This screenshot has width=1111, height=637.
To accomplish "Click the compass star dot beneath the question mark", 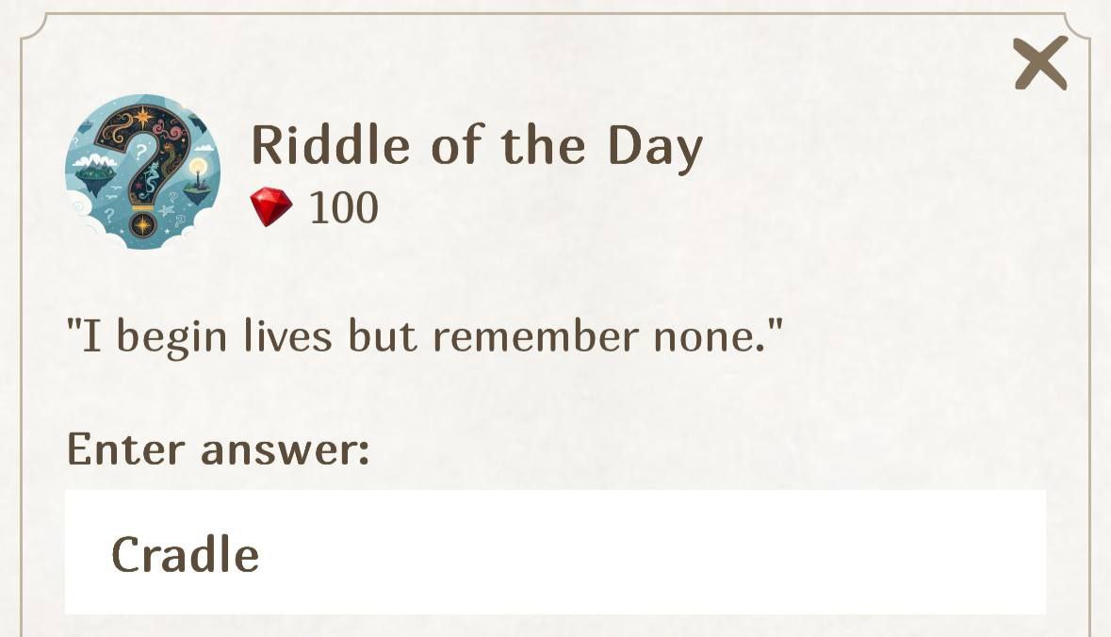I will pos(143,225).
